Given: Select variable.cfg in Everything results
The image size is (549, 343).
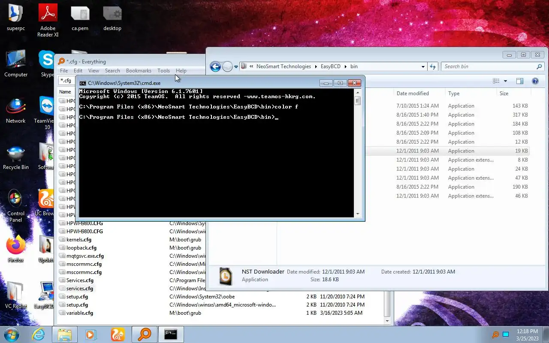Looking at the screenshot, I should (x=79, y=313).
